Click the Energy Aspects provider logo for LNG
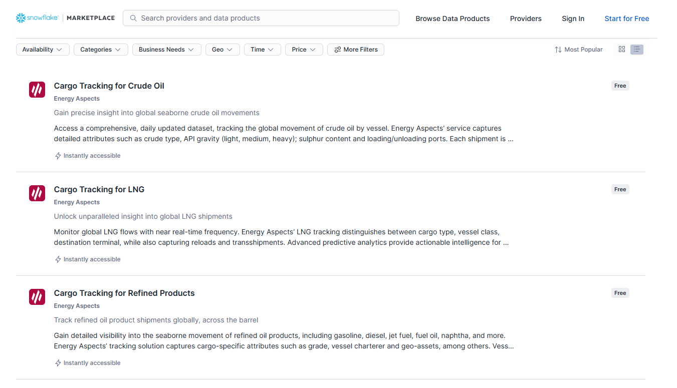Screen dimensions: 677x388 [x=37, y=193]
